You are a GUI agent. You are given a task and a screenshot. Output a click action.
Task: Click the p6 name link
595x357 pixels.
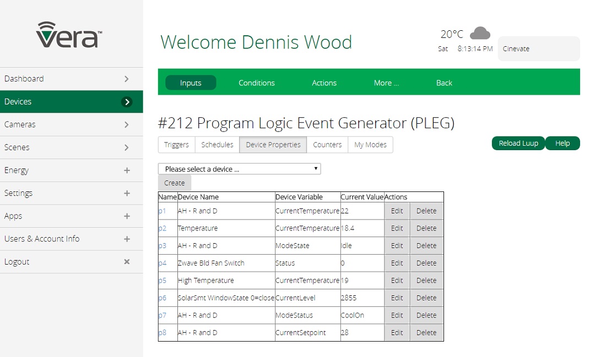(x=163, y=298)
